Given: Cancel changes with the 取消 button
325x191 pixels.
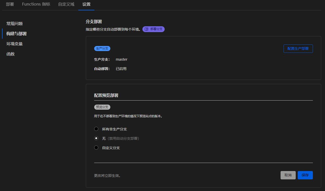Looking at the screenshot, I should coord(288,175).
